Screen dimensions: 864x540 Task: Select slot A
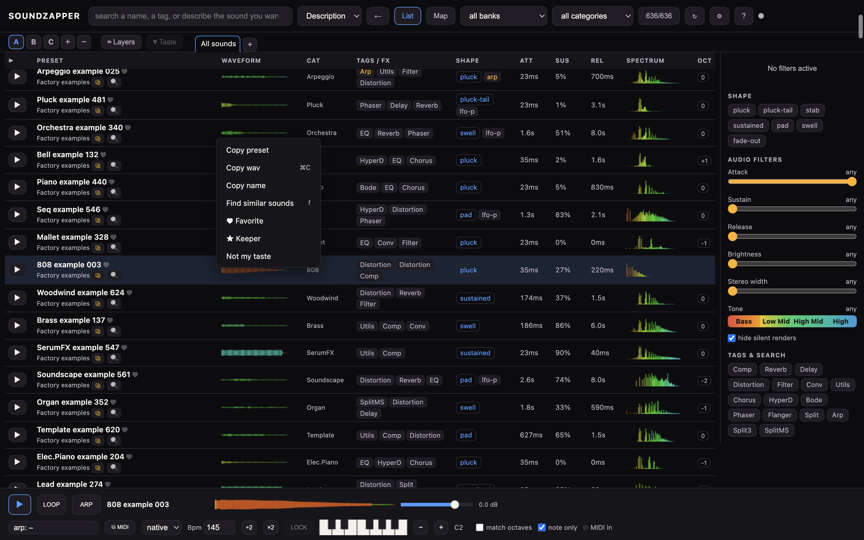click(x=16, y=42)
